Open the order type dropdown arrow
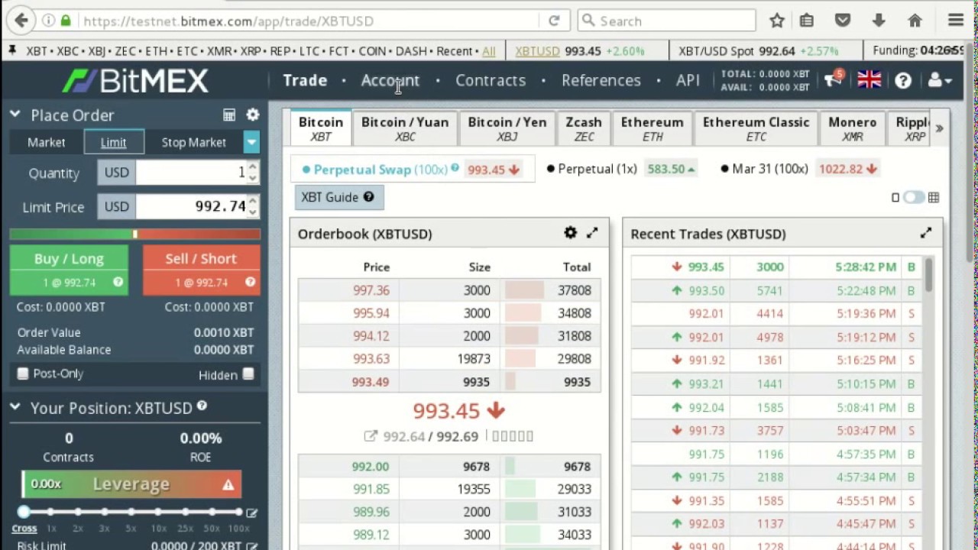The height and width of the screenshot is (550, 978). pyautogui.click(x=251, y=142)
